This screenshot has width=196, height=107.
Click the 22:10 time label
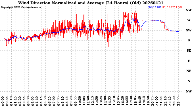(x=165, y=101)
